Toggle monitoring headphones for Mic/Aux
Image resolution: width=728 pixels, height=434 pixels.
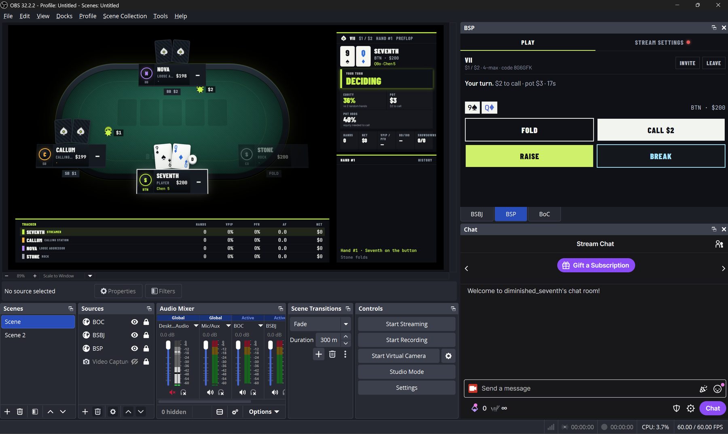221,392
